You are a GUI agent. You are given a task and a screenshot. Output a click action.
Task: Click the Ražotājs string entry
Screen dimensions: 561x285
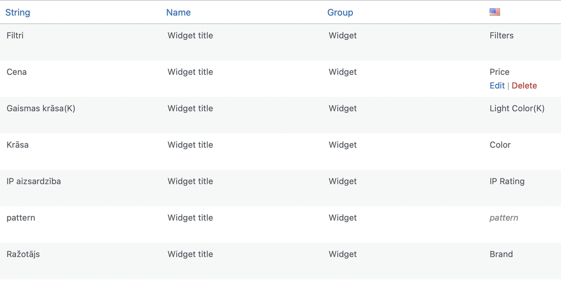point(23,254)
